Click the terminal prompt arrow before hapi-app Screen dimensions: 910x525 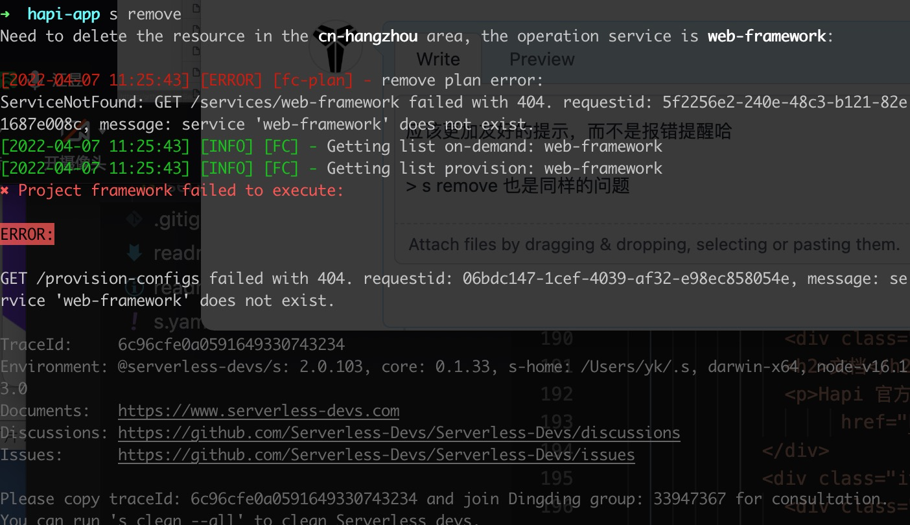pos(5,14)
